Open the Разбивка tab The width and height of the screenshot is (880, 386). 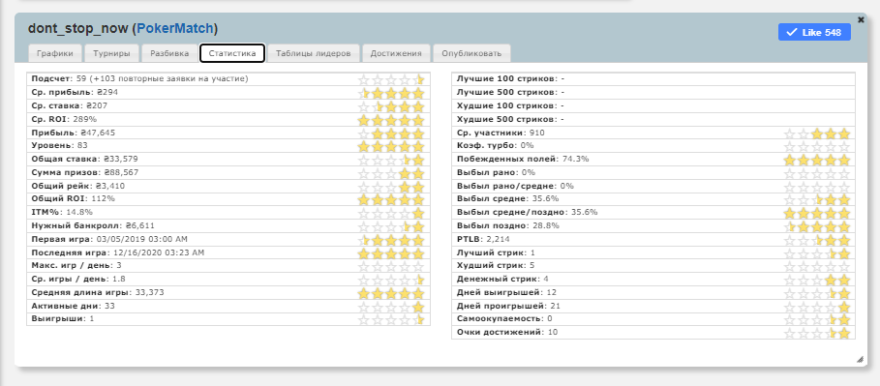pos(169,53)
